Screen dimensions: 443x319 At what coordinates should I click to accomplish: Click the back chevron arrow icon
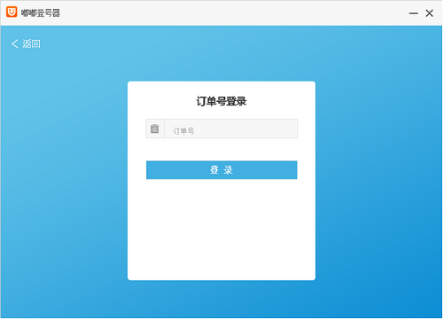(15, 43)
